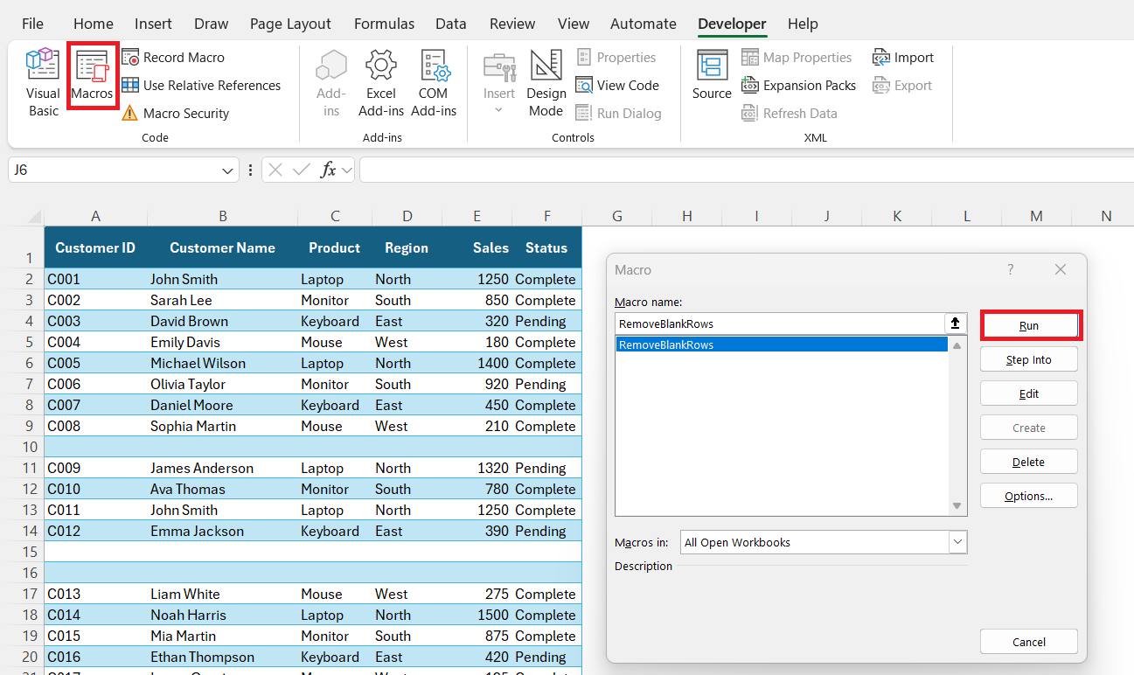This screenshot has height=675, width=1134.
Task: Click Delete in Macro dialog
Action: click(1029, 462)
